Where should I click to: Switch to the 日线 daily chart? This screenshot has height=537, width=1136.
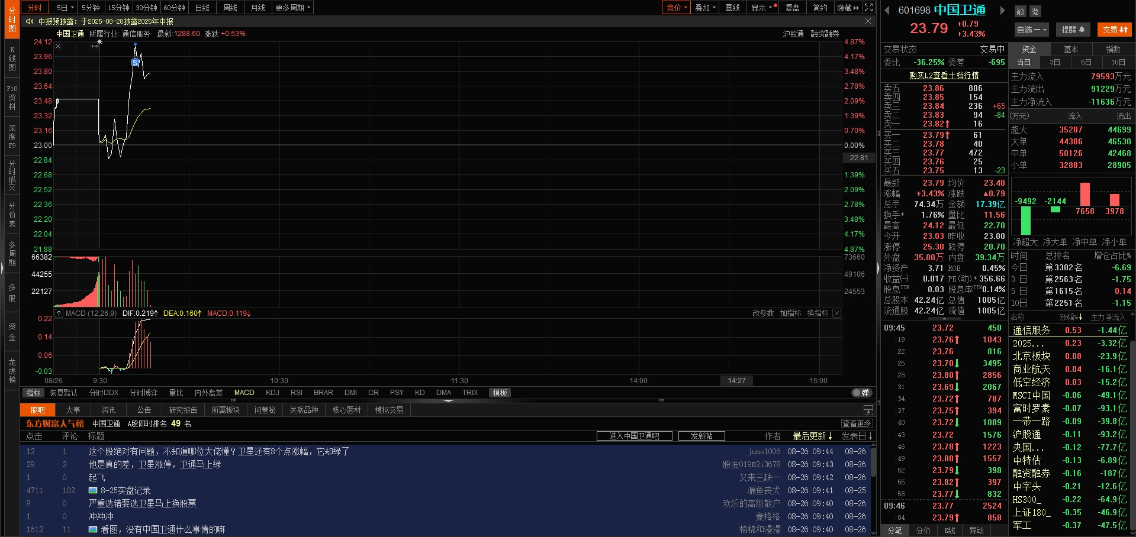(x=202, y=8)
